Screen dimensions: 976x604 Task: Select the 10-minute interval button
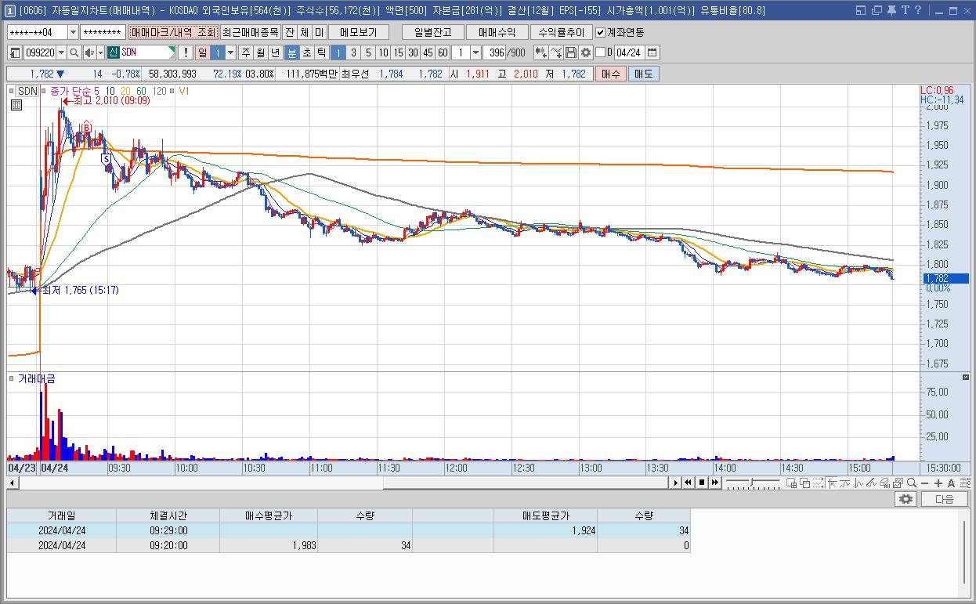tap(383, 52)
